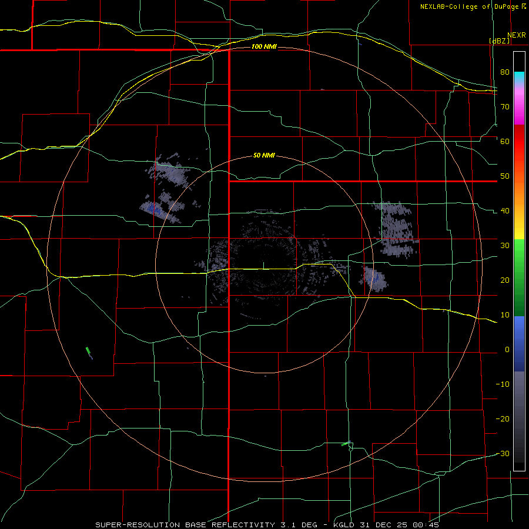
Task: Click the KGLD radar site marker at center
Action: (263, 266)
